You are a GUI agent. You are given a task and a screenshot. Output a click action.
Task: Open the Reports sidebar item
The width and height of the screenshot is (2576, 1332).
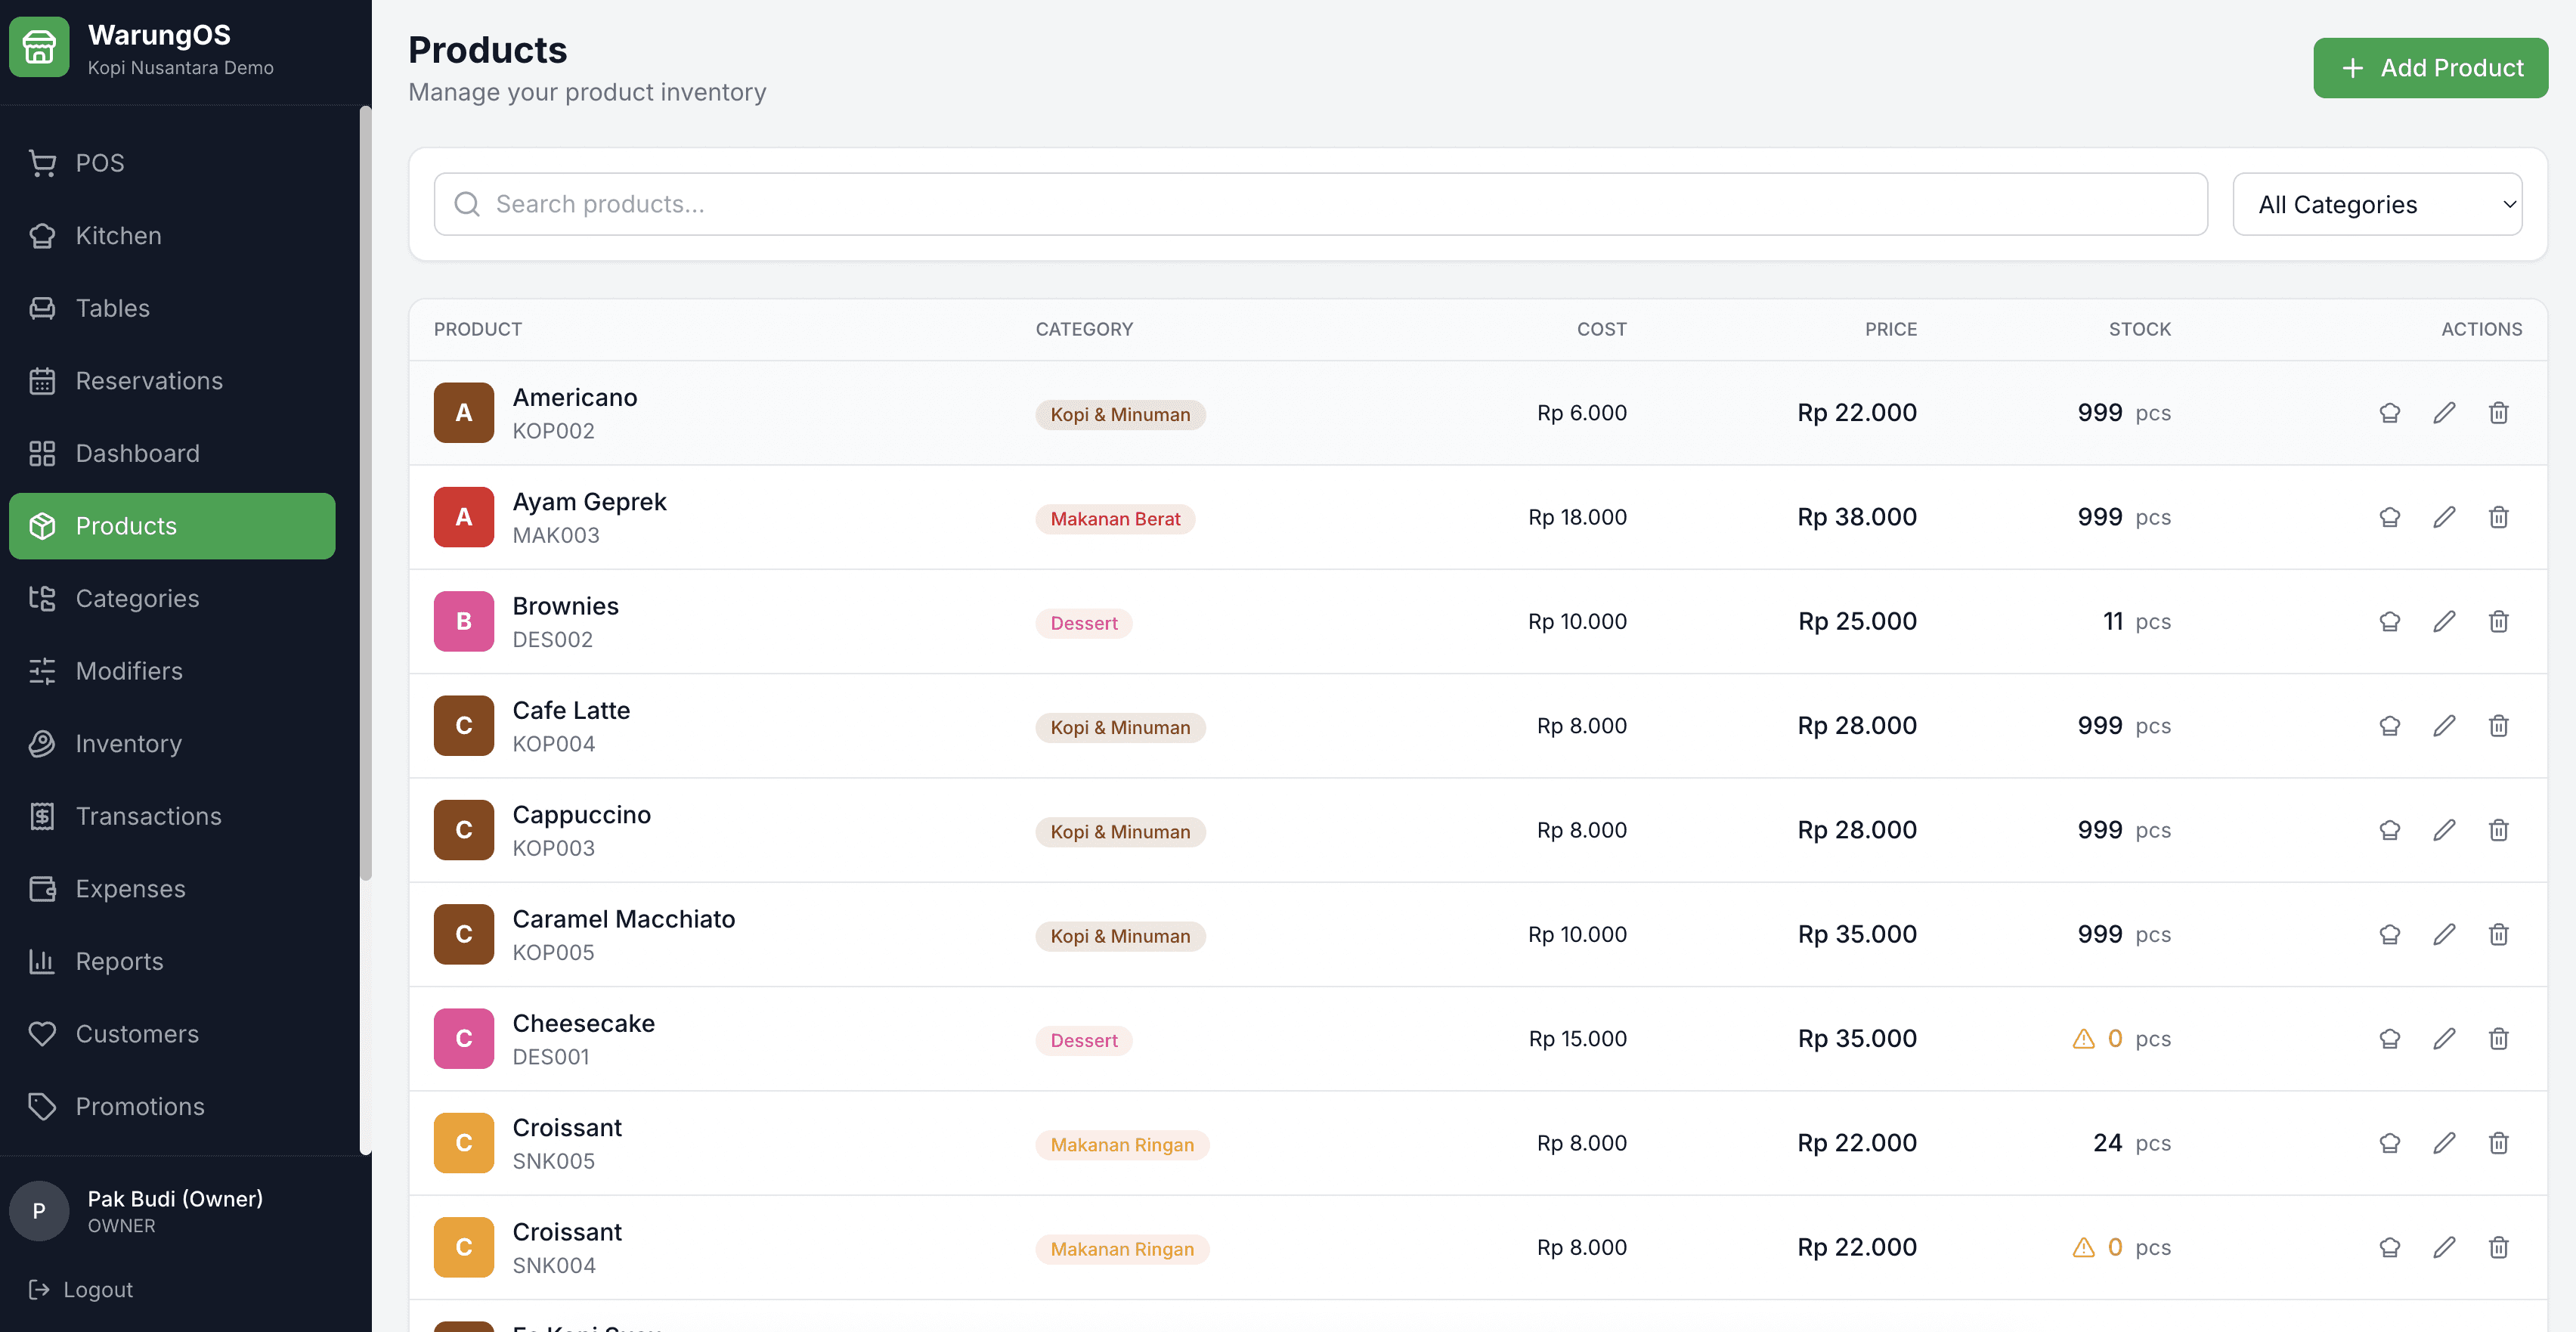[x=119, y=962]
